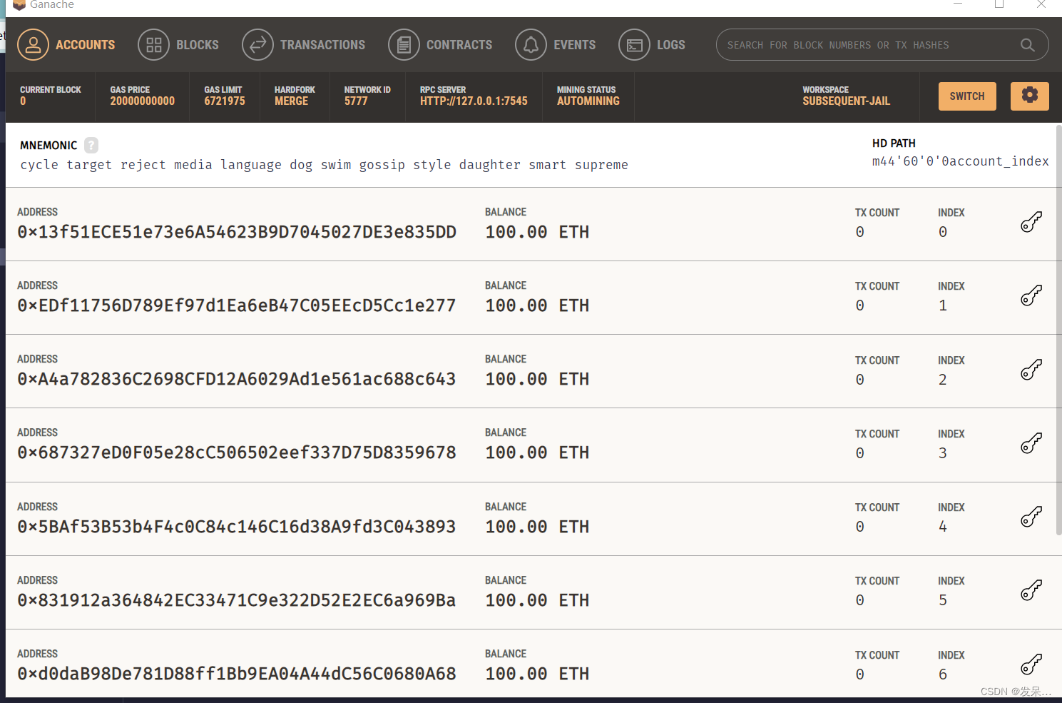Select address 0xEDf11756D789Ef97d1Ea6eB47C05EEcD5Cc1e277

click(237, 305)
